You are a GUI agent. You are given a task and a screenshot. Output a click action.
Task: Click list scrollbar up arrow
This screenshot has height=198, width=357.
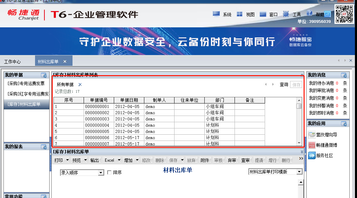pyautogui.click(x=299, y=100)
